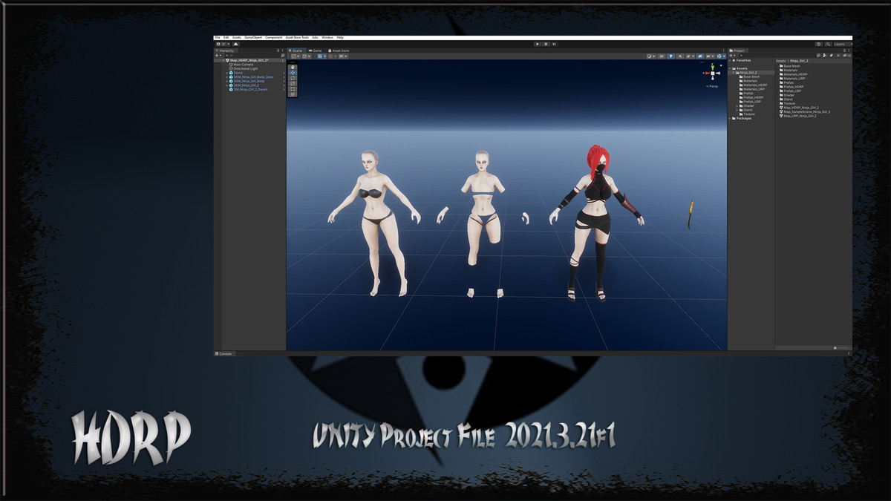The height and width of the screenshot is (501, 891).
Task: Click the cloud services icon
Action: point(236,44)
